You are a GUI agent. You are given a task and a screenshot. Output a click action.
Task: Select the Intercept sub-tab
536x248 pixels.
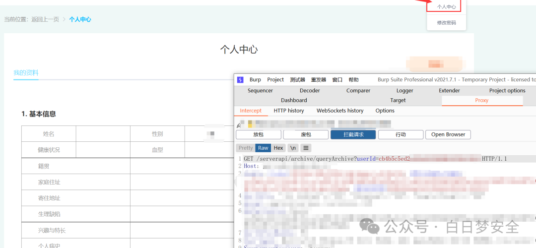tap(251, 111)
